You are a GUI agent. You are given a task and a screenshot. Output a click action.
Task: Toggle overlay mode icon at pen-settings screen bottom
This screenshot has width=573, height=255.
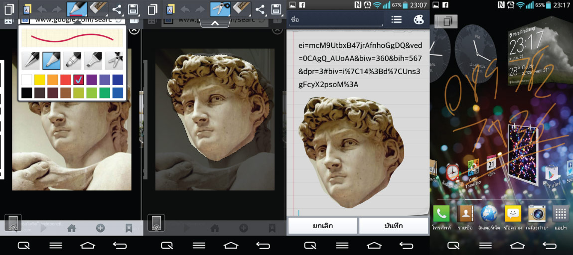coord(13,223)
